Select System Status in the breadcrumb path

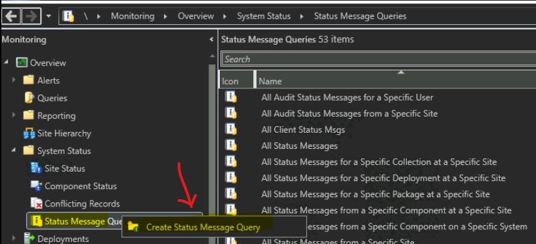pyautogui.click(x=264, y=16)
